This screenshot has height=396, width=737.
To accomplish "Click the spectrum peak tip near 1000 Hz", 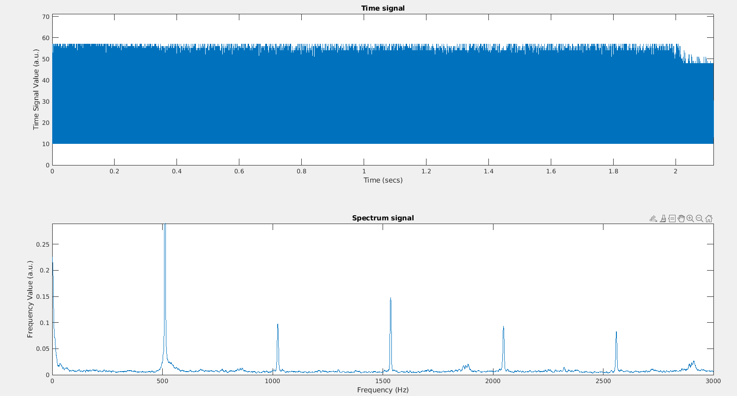I will coord(278,325).
